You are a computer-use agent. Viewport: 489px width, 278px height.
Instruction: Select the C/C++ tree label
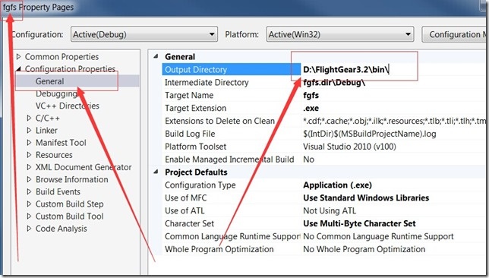(47, 118)
